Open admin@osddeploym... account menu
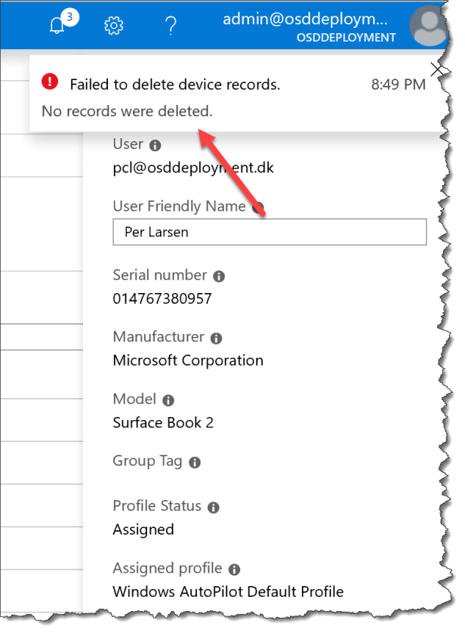The width and height of the screenshot is (465, 633). click(x=309, y=26)
